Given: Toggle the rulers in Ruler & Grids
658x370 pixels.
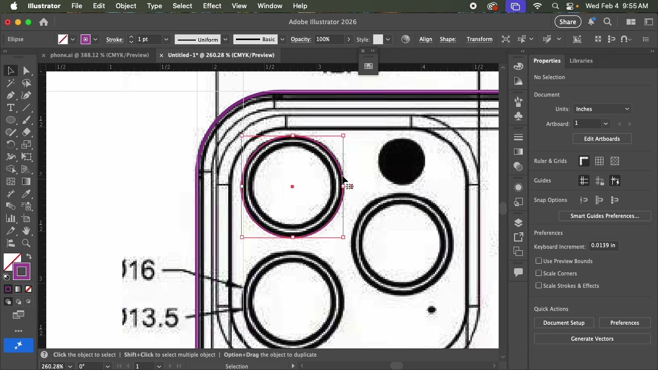Looking at the screenshot, I should coord(584,161).
